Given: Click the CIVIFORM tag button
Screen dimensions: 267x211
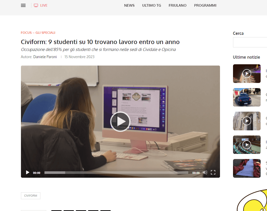Looking at the screenshot, I should 31,196.
